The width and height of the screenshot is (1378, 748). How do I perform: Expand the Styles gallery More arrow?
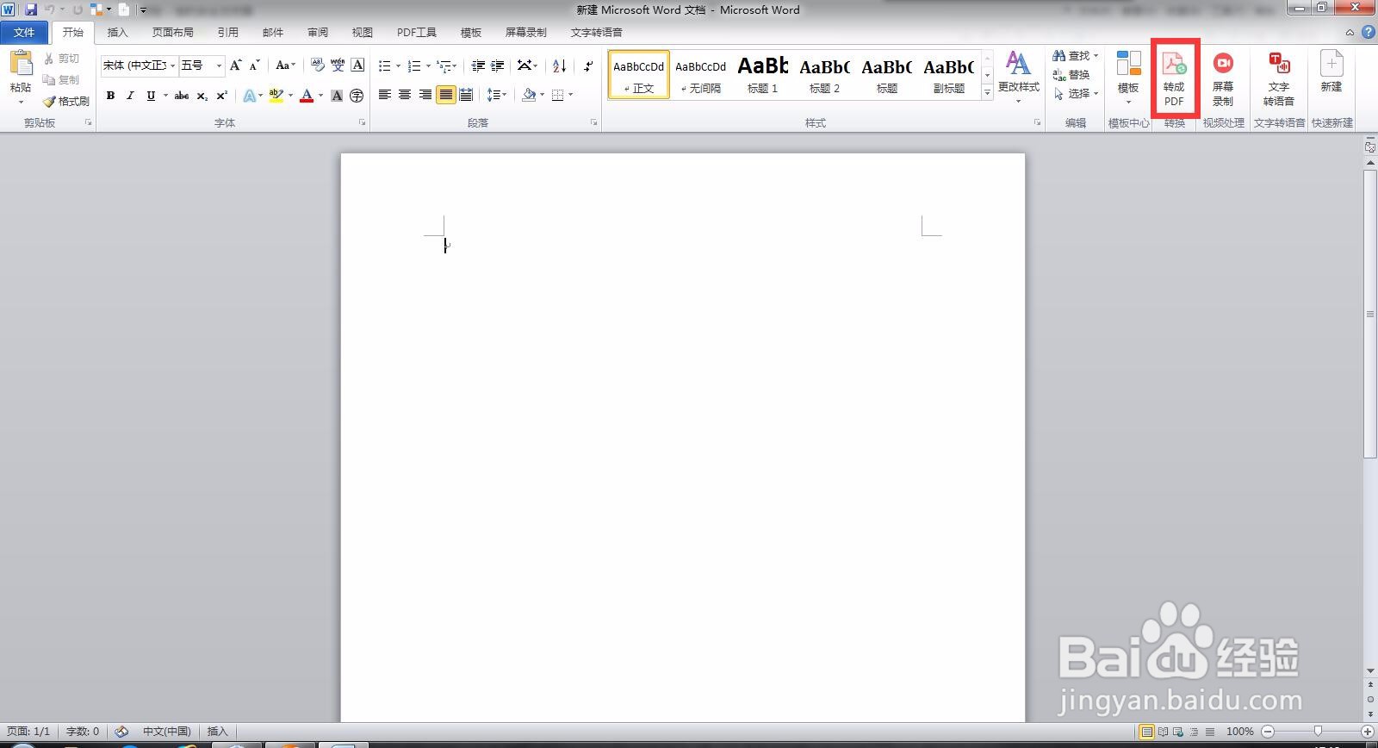(x=987, y=92)
